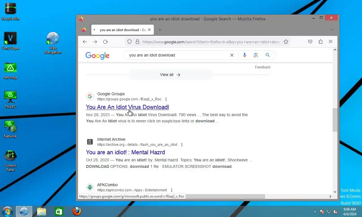The height and width of the screenshot is (217, 362).
Task: Click the vertical scrollbar thumb
Action: 335,120
